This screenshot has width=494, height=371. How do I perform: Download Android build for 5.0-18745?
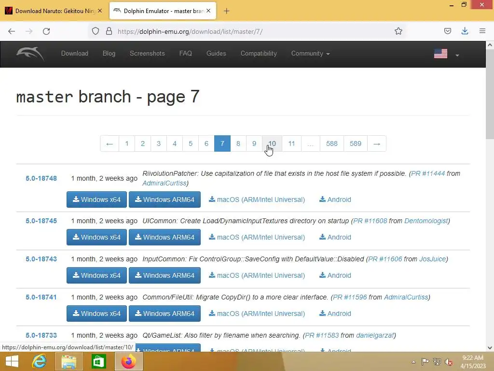(x=335, y=237)
